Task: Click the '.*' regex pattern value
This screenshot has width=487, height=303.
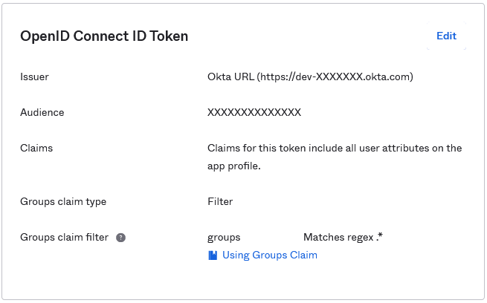Action: [379, 238]
